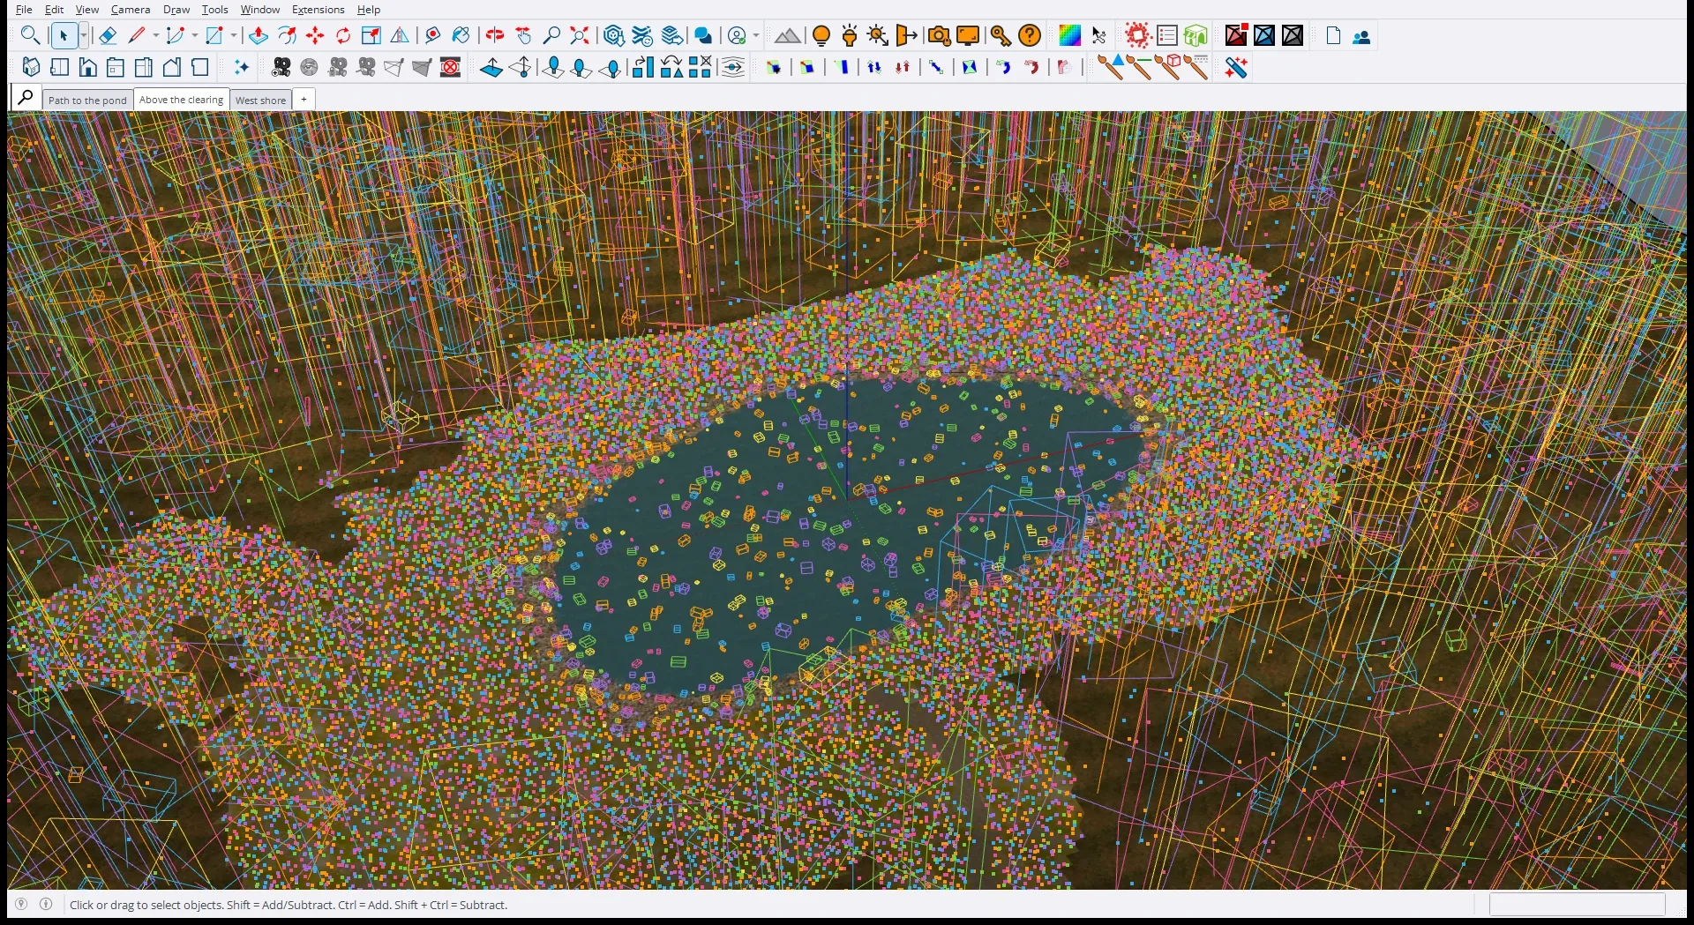
Task: Open the Draw menu
Action: pos(176,10)
